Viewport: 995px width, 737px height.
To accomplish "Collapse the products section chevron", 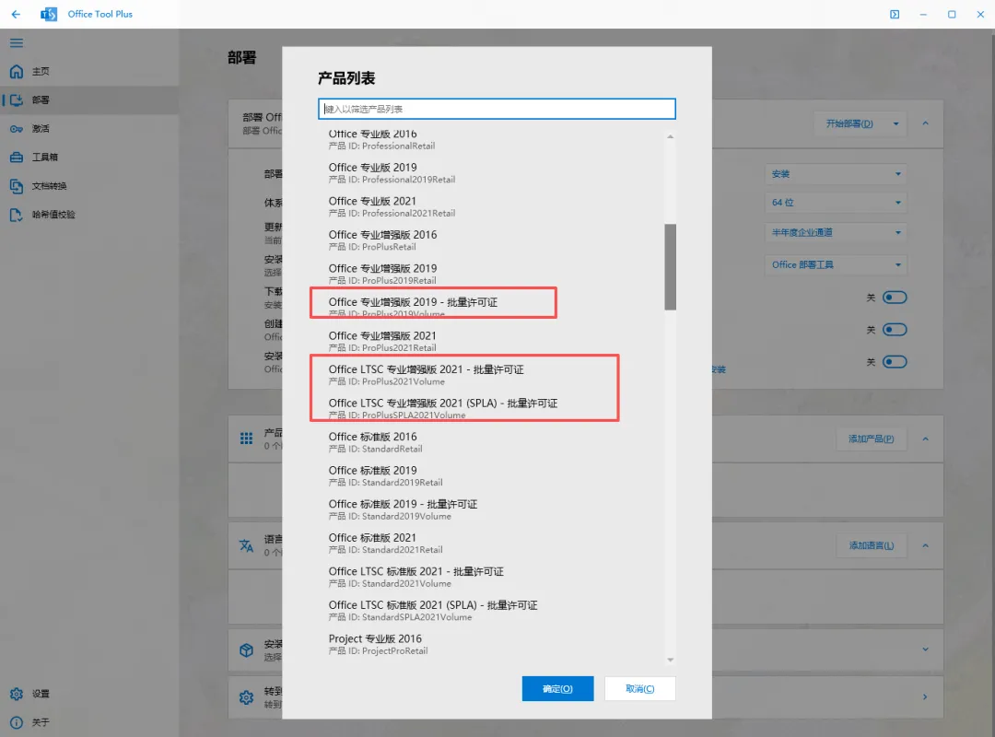I will pos(925,439).
